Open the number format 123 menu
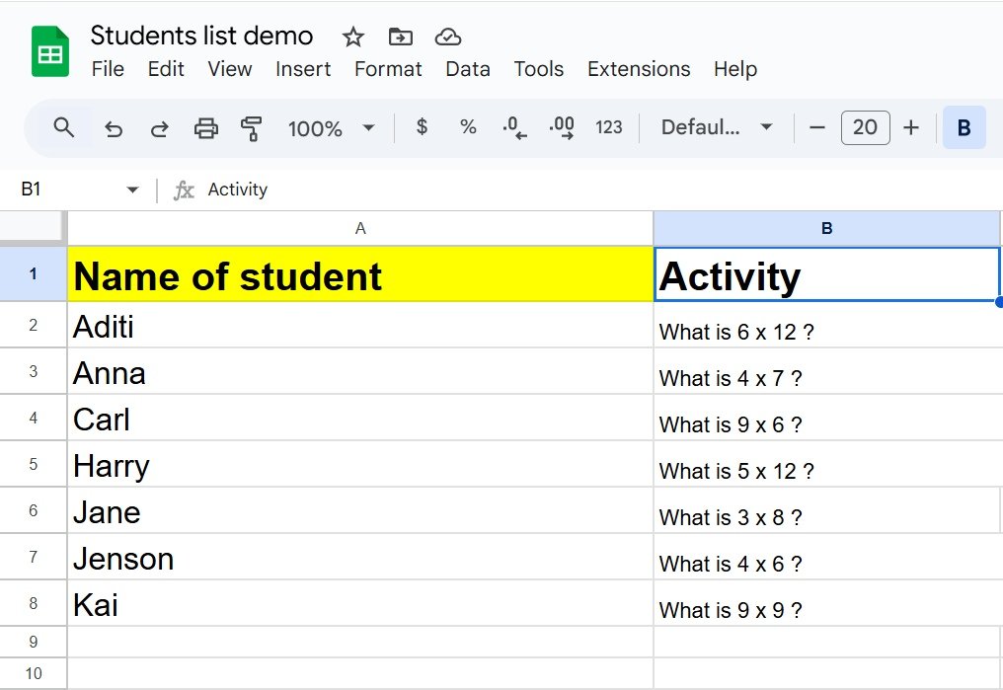The height and width of the screenshot is (690, 1003). point(609,127)
